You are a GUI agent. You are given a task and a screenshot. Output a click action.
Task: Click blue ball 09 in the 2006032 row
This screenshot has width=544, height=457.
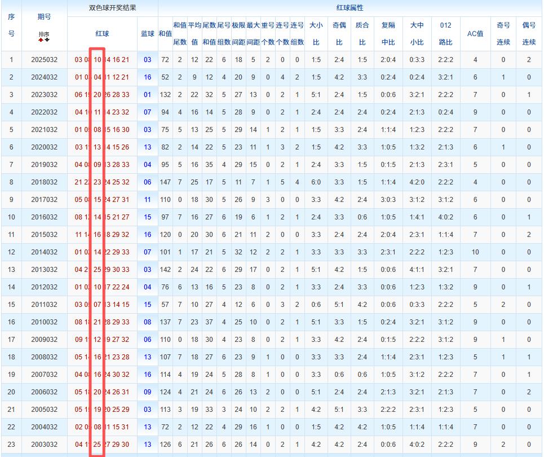pos(148,392)
